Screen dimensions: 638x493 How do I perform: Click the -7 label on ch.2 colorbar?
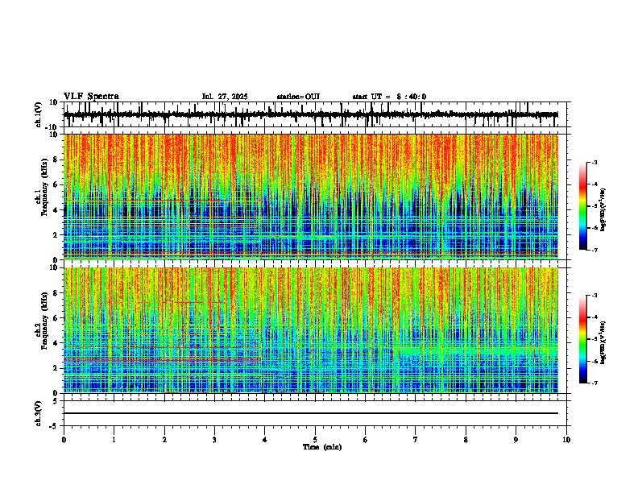coord(594,383)
